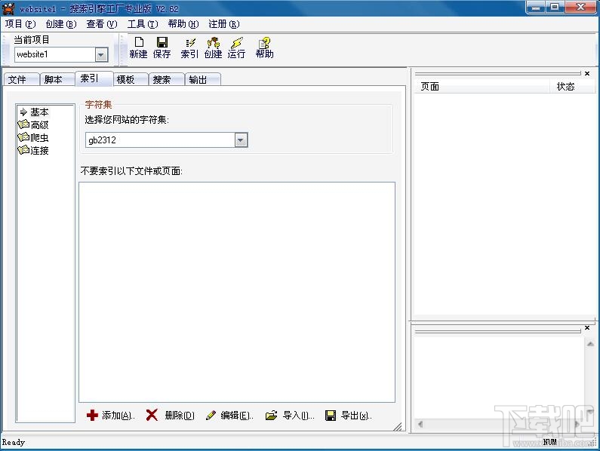Click the 页面 column header
600x451 pixels.
(482, 87)
